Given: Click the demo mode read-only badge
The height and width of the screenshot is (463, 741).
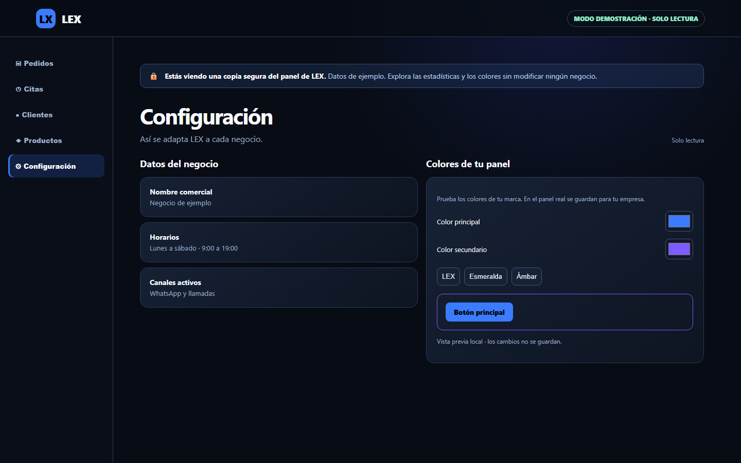Looking at the screenshot, I should (636, 19).
